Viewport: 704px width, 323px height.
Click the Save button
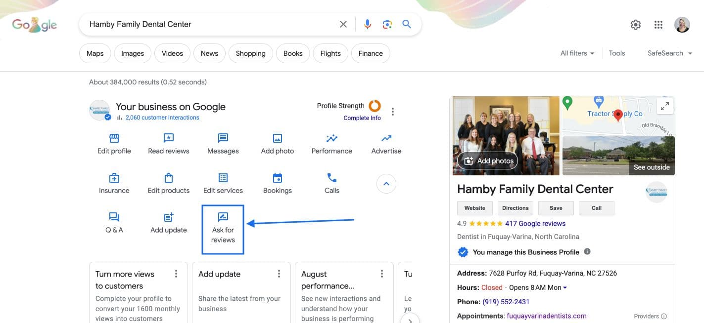556,208
